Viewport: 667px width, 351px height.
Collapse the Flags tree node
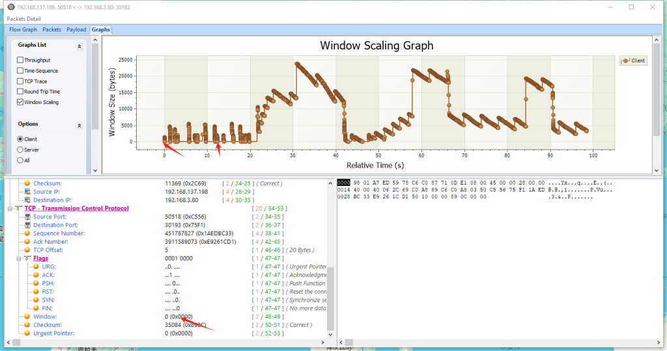pos(19,259)
